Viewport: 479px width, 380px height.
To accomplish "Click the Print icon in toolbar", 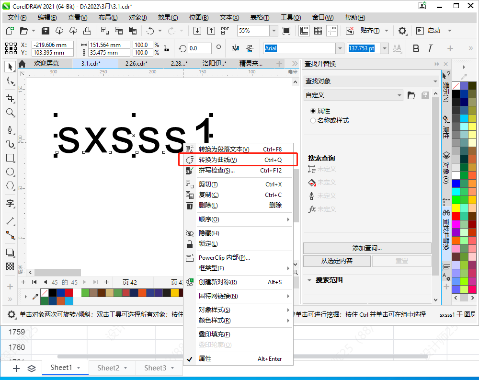I will point(87,31).
